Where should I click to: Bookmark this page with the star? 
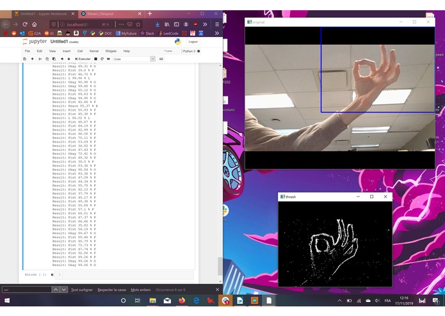[x=138, y=24]
